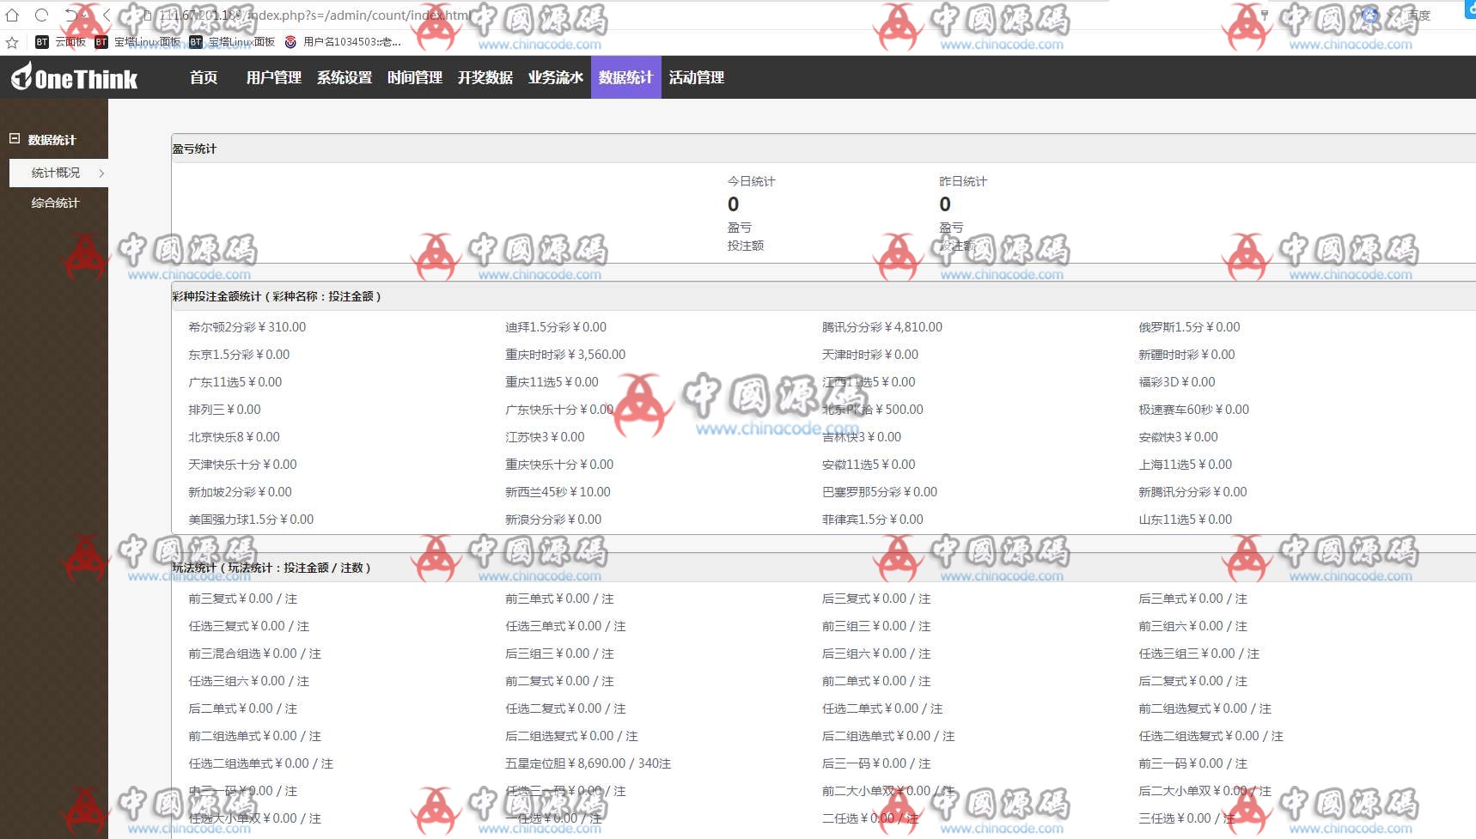Click 福彩3D ￥0.00 entry

click(1177, 382)
